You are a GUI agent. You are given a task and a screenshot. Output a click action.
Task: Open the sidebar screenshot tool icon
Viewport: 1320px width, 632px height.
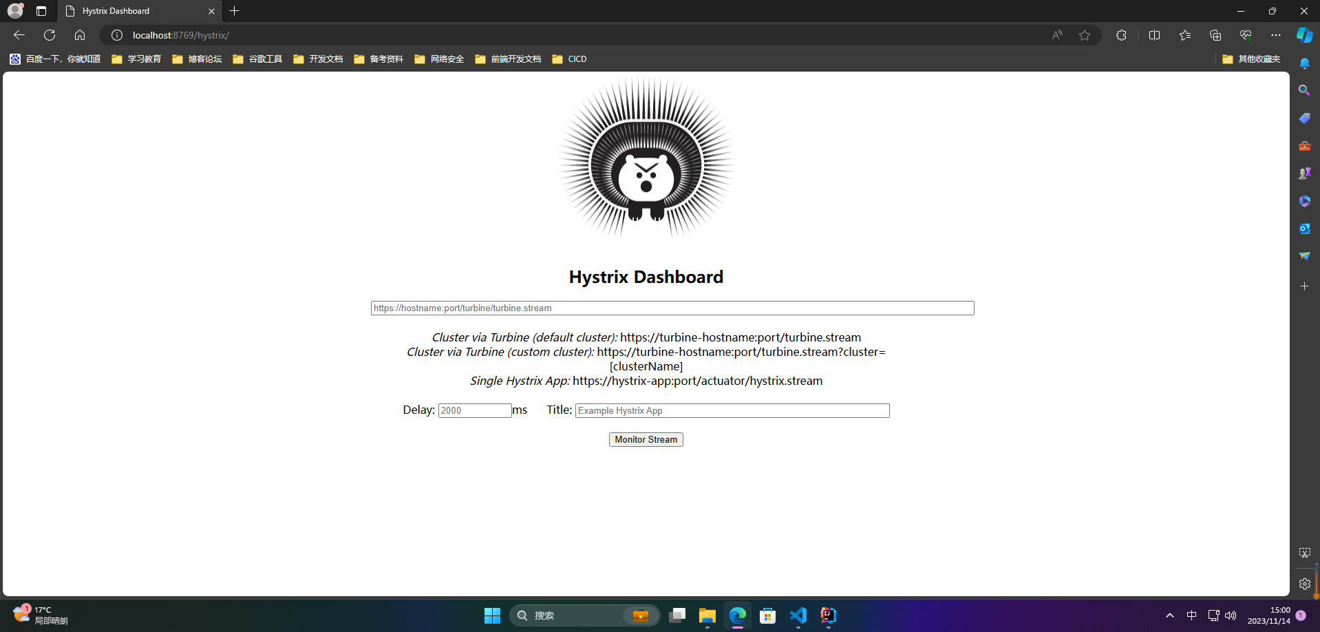(x=1304, y=553)
